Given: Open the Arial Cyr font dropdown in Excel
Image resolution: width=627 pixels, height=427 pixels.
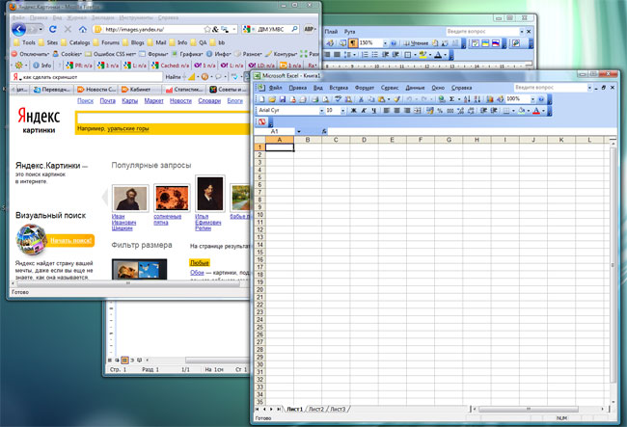Looking at the screenshot, I should [321, 111].
